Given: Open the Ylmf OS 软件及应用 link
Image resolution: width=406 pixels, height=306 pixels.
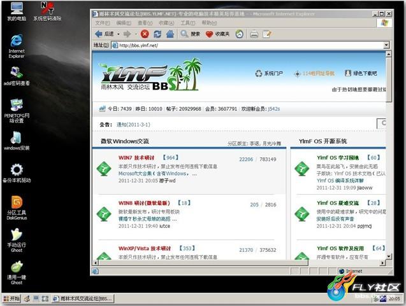Looking at the screenshot, I should [340, 248].
